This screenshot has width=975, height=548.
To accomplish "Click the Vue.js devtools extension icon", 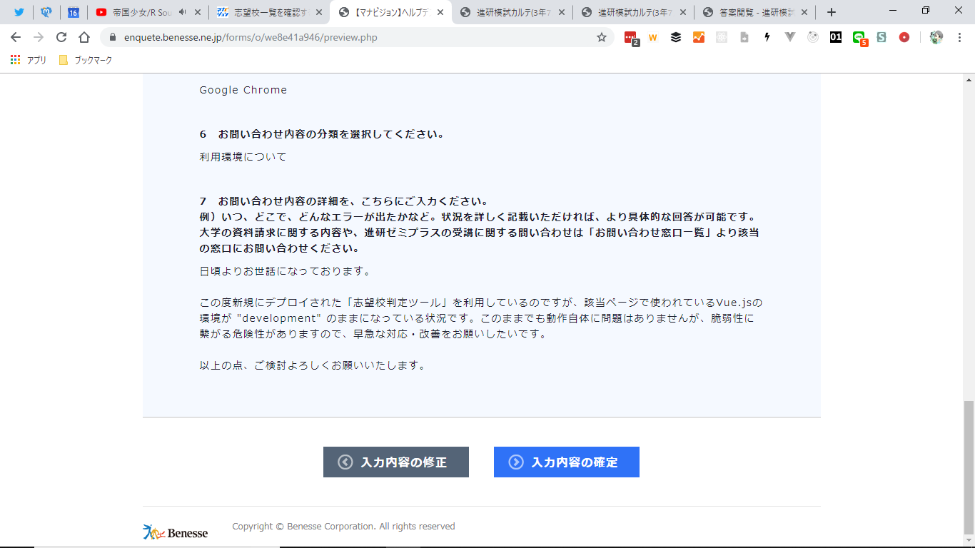I will pos(790,38).
